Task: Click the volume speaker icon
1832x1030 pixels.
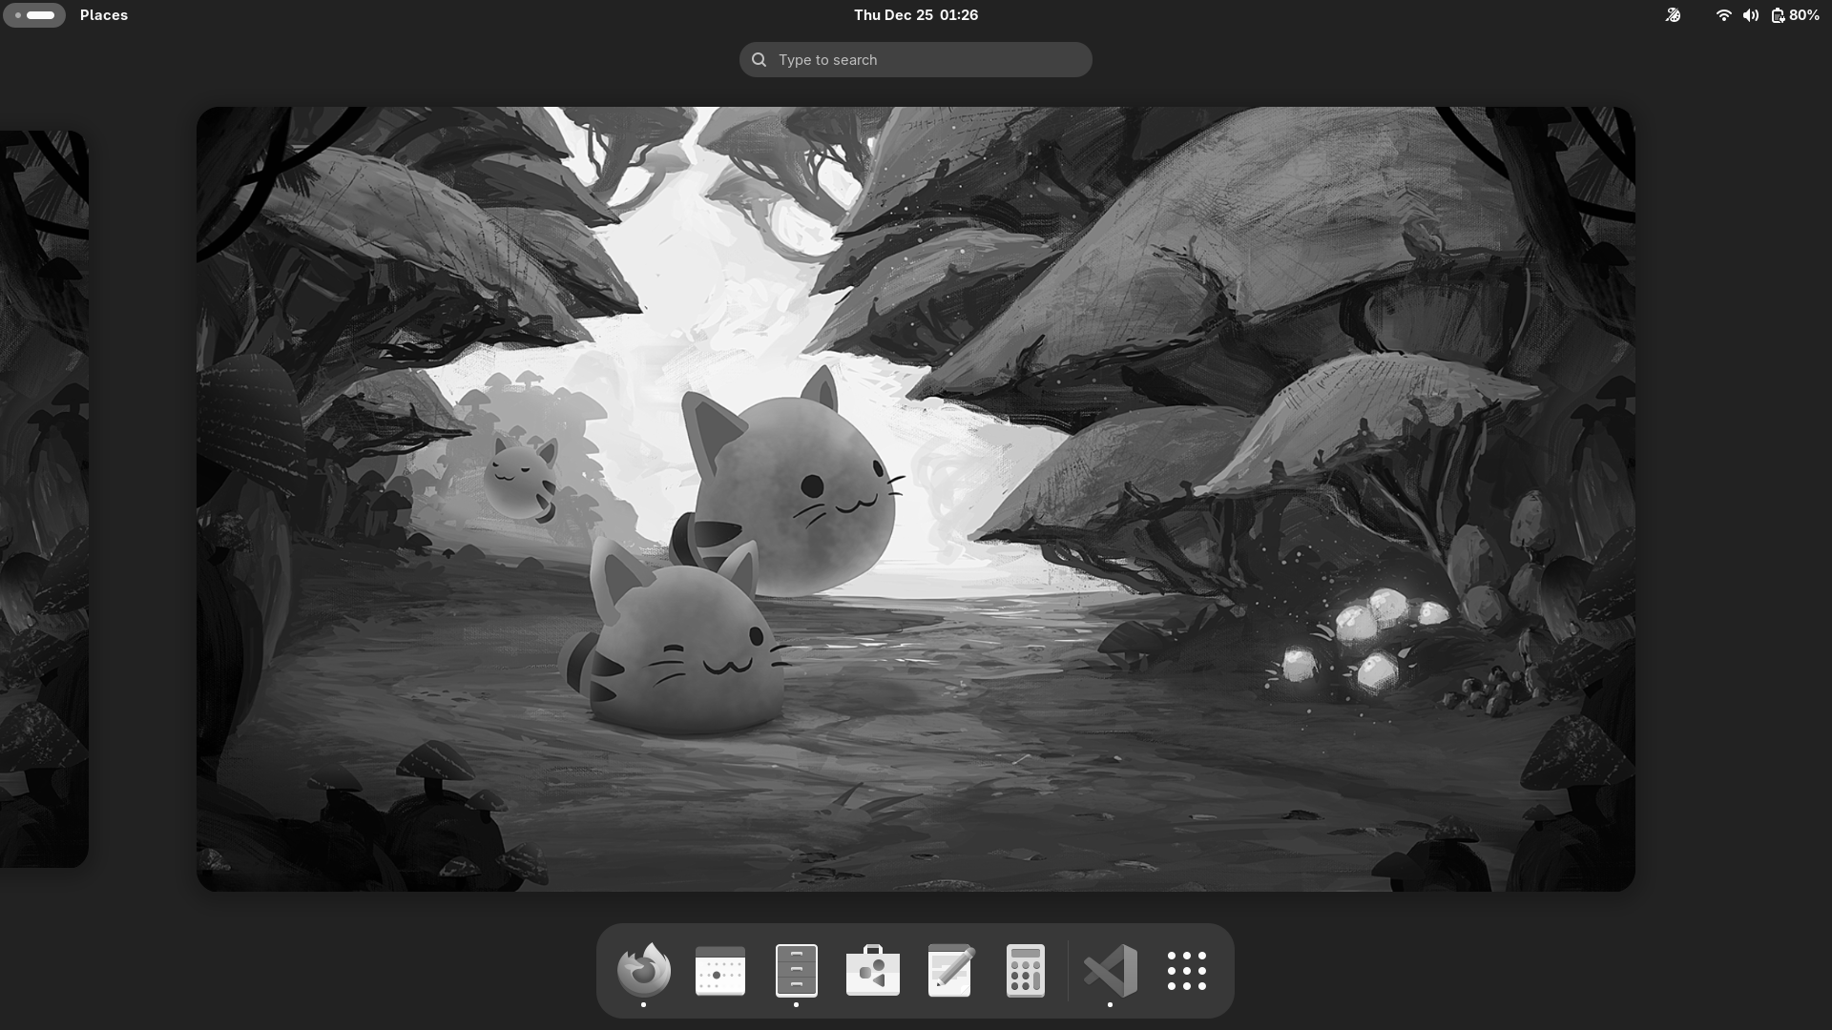Action: 1750,15
